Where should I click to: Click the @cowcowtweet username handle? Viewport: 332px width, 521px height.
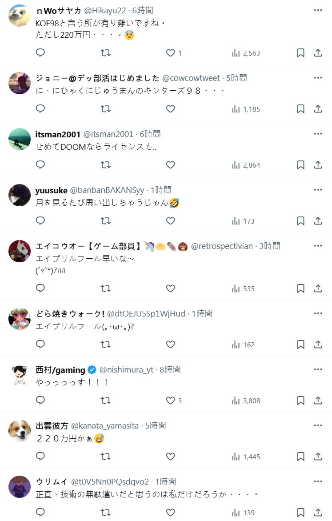(191, 78)
